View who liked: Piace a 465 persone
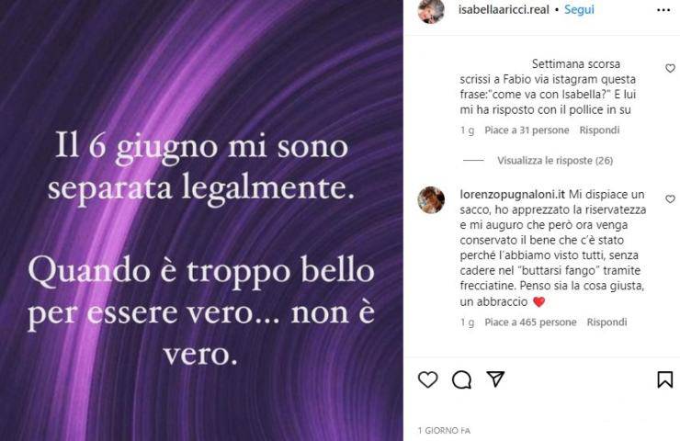680x441 pixels. (530, 322)
